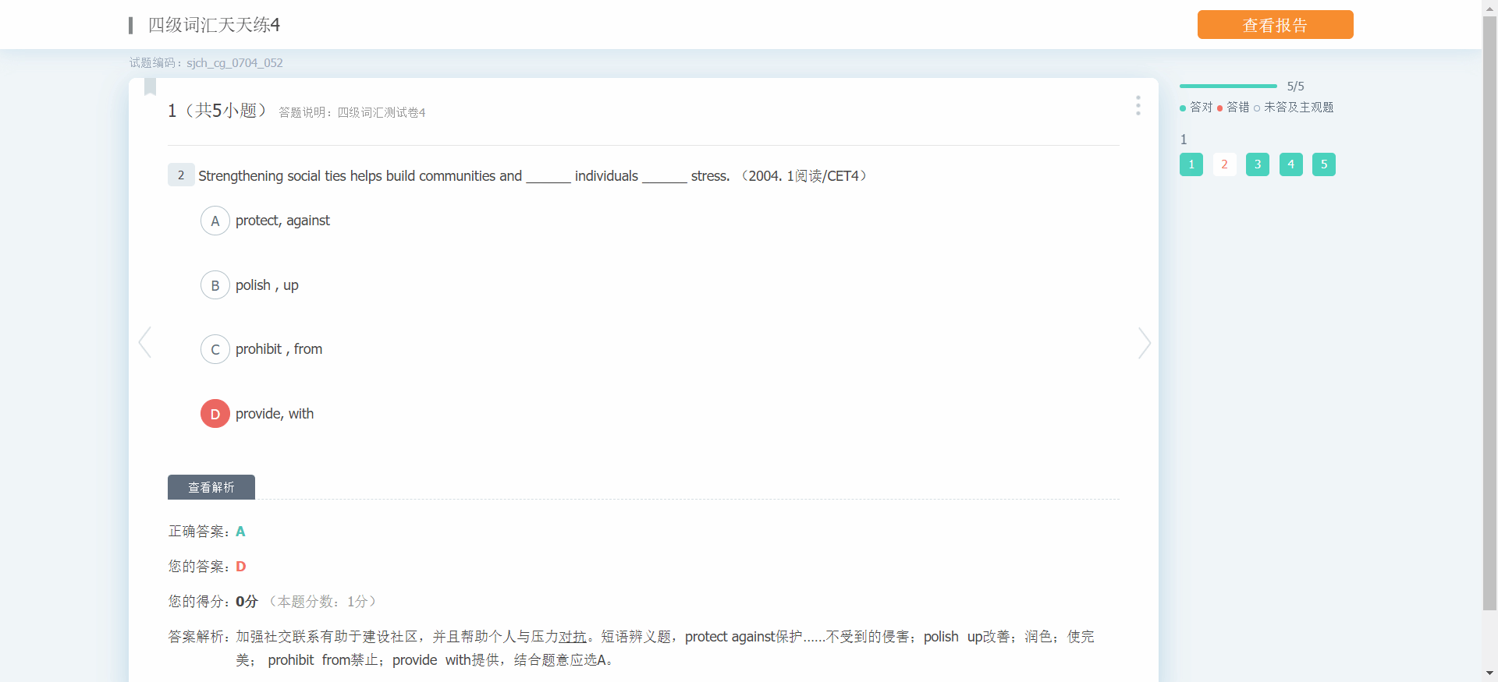Image resolution: width=1498 pixels, height=682 pixels.
Task: Select option D provide, with
Action: point(215,414)
